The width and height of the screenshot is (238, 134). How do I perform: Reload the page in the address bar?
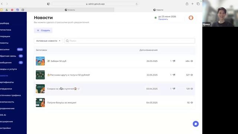pyautogui.click(x=136, y=4)
